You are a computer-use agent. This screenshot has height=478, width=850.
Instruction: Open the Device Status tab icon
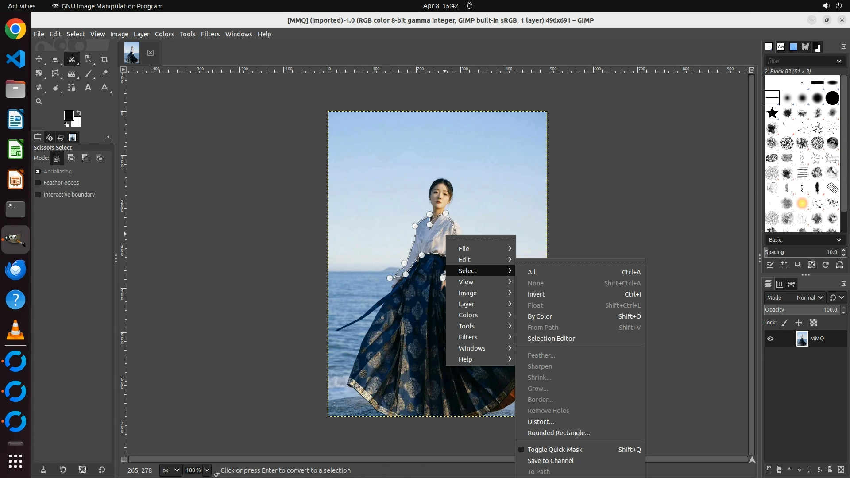coord(49,137)
